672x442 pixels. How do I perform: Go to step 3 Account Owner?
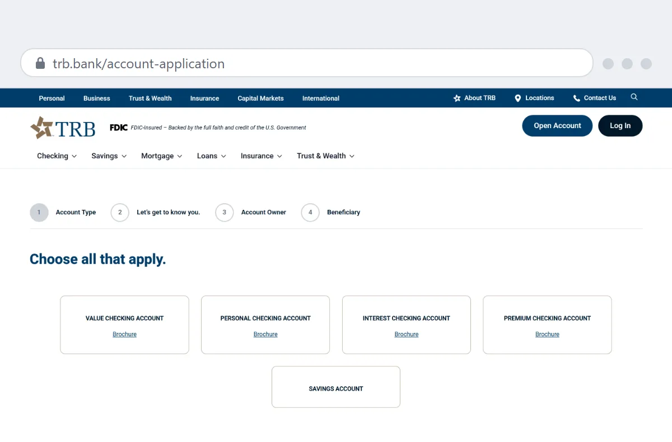[x=250, y=213]
